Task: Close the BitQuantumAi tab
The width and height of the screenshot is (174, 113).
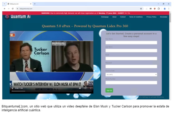Action: [31, 4]
